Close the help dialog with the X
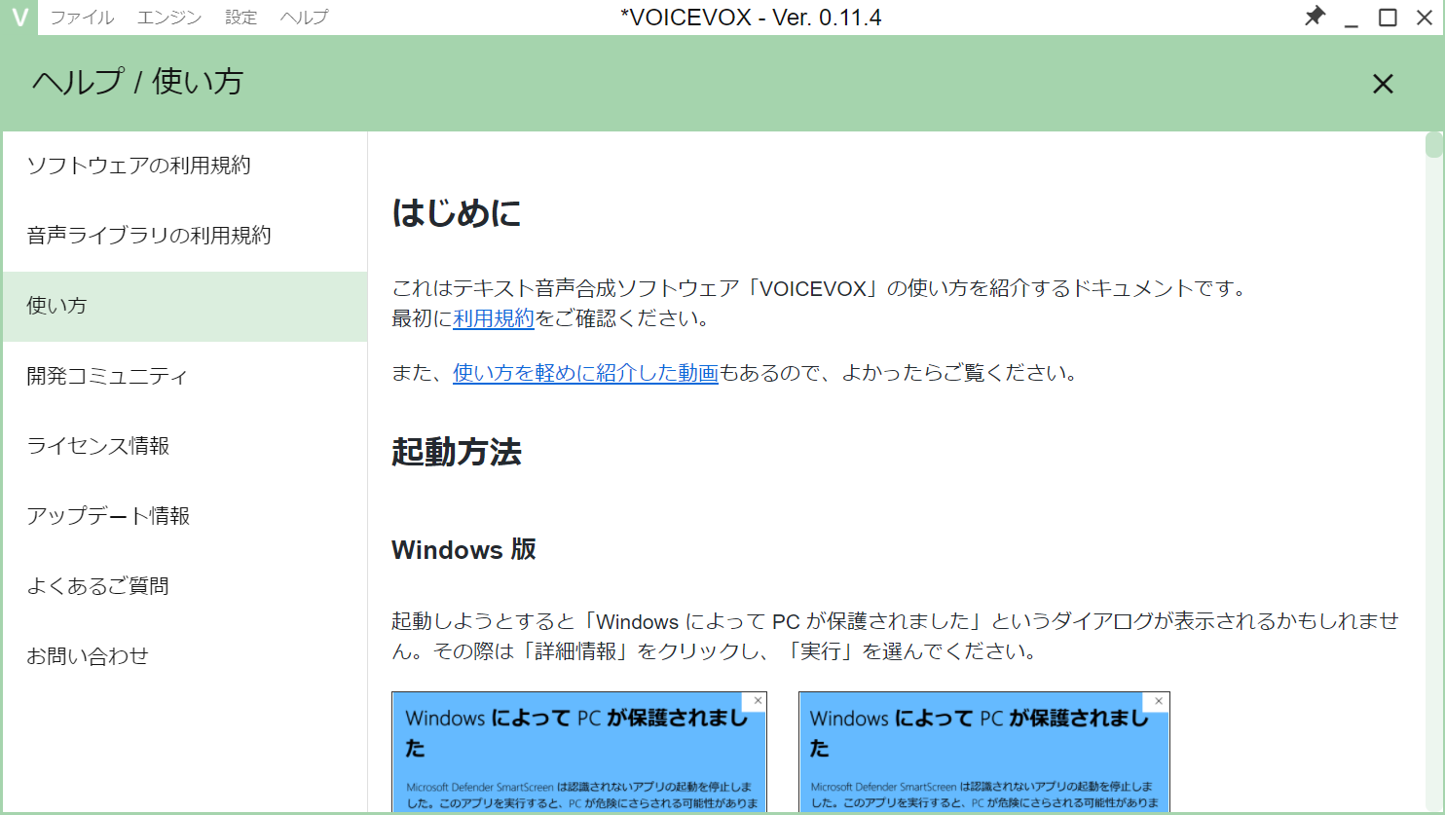Screen dimensions: 1445x815 pos(1383,84)
